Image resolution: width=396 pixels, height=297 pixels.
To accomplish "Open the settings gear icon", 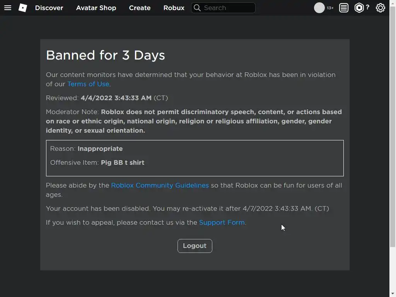I will coord(381,8).
